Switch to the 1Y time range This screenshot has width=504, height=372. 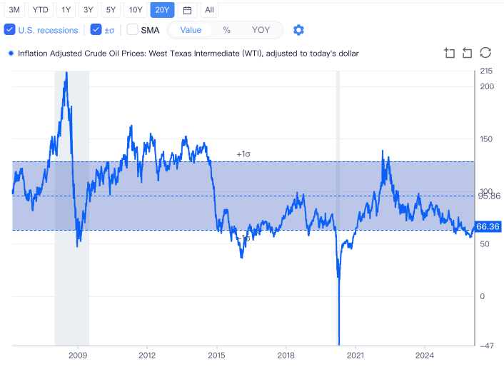click(66, 10)
